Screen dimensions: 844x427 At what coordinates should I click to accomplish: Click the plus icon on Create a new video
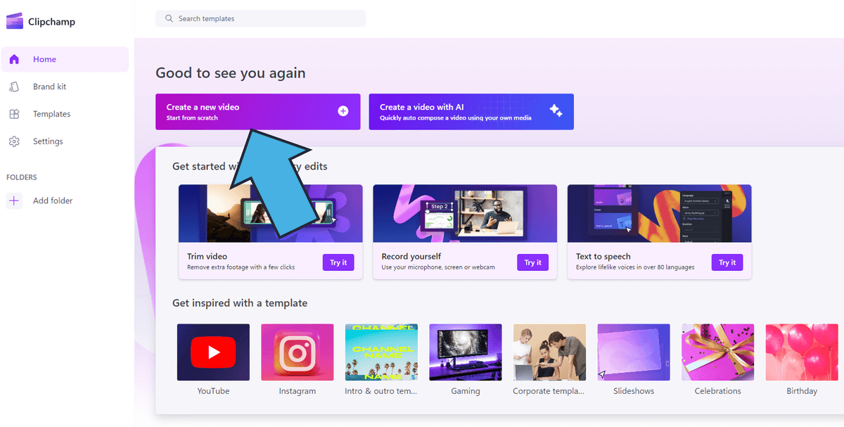[343, 111]
